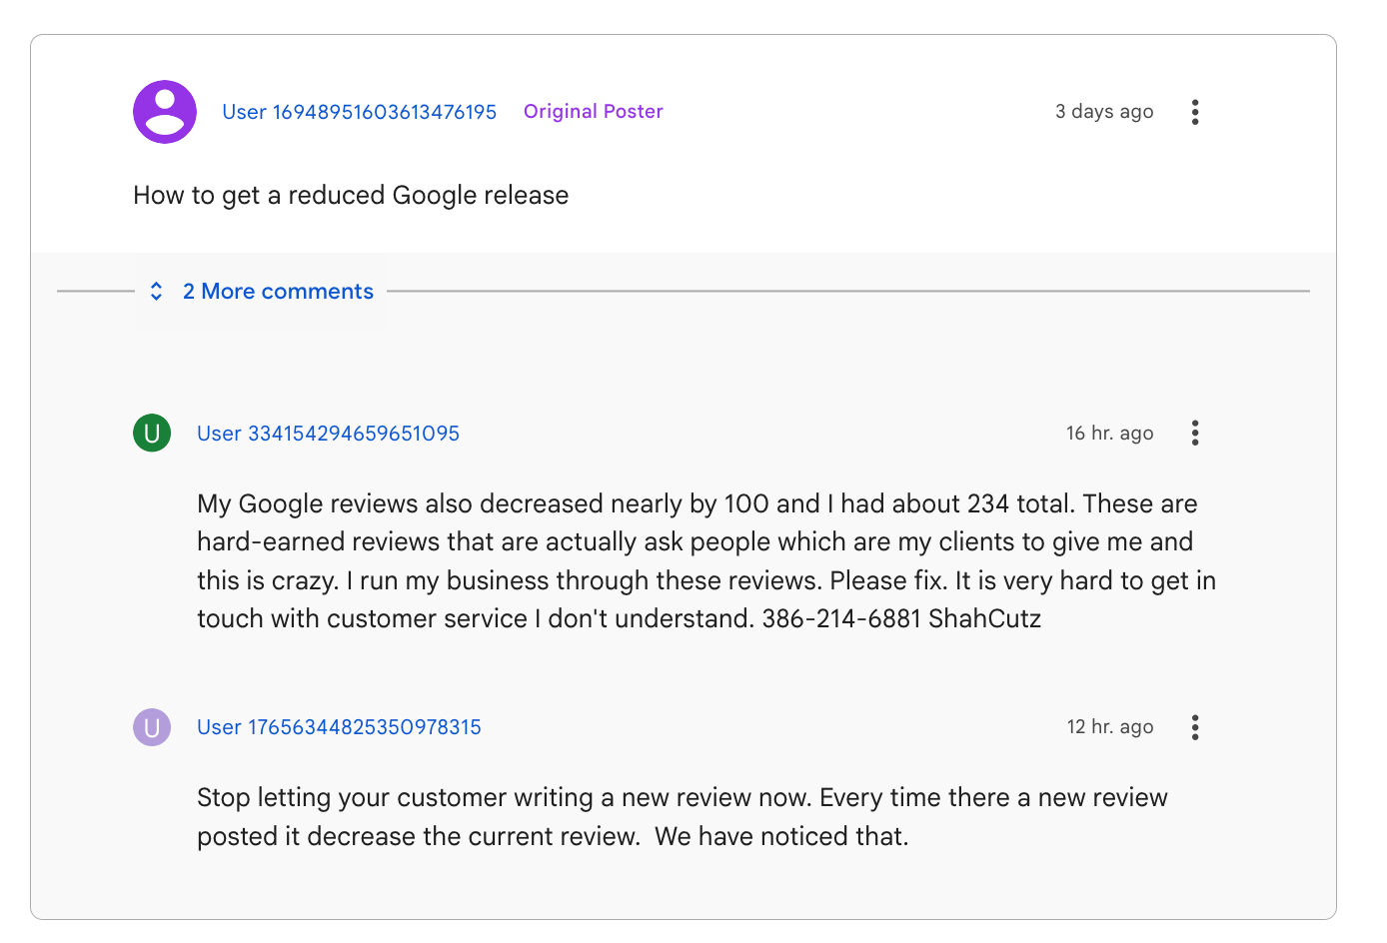
Task: Click the purple original poster avatar icon
Action: pyautogui.click(x=165, y=112)
